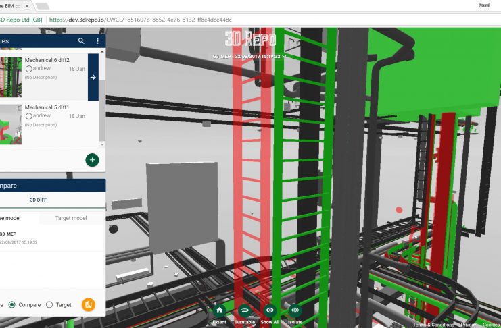This screenshot has width=501, height=328.
Task: Open Mechanical.5 diff1 issue thumbnail
Action: coord(11,124)
